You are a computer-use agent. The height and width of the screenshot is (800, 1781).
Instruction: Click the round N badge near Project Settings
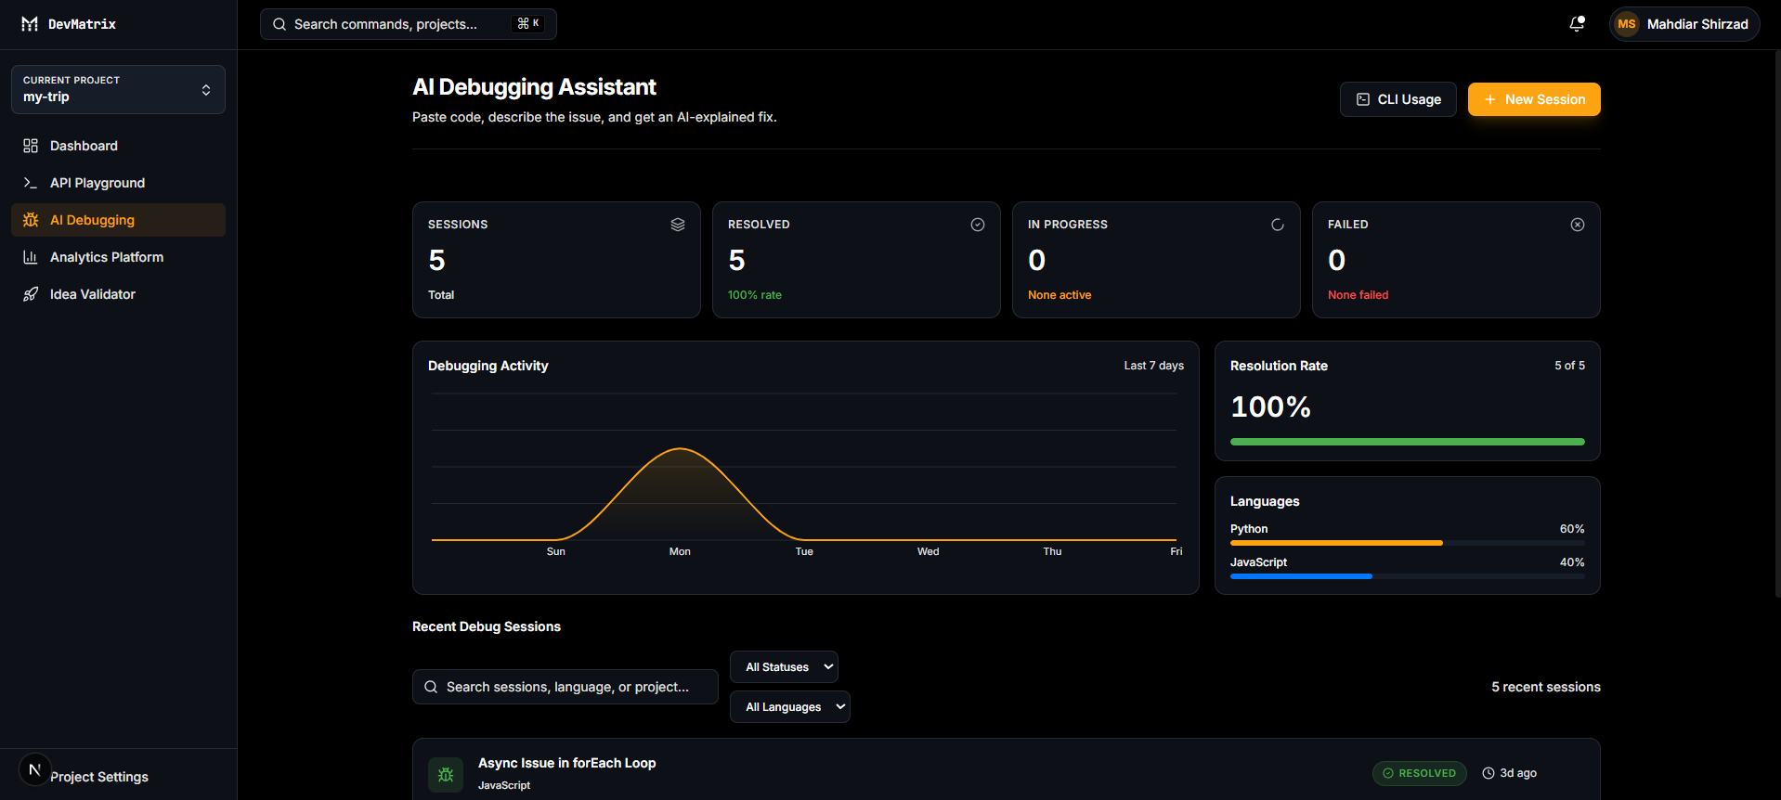point(34,769)
